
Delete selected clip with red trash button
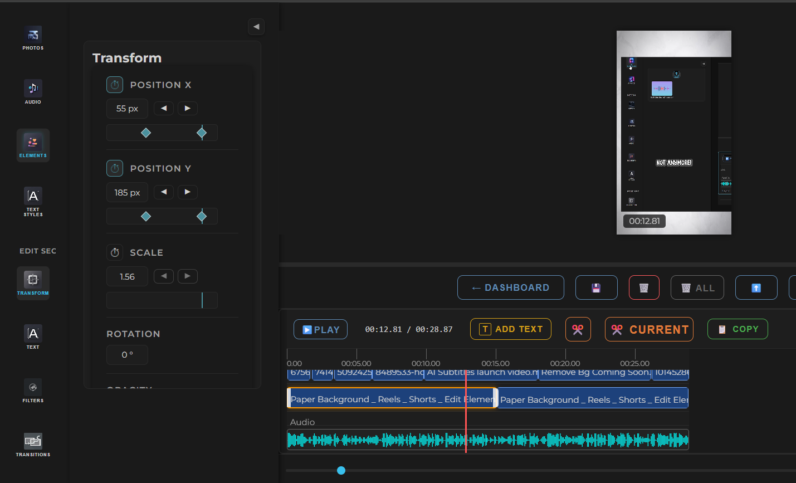(644, 287)
